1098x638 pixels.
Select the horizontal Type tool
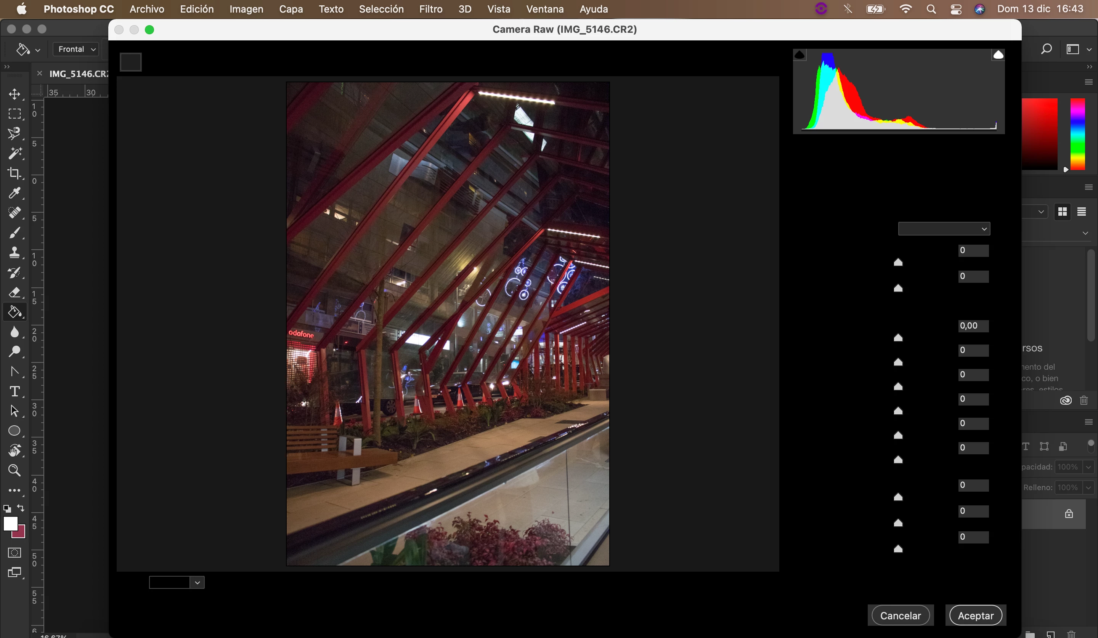pos(14,391)
